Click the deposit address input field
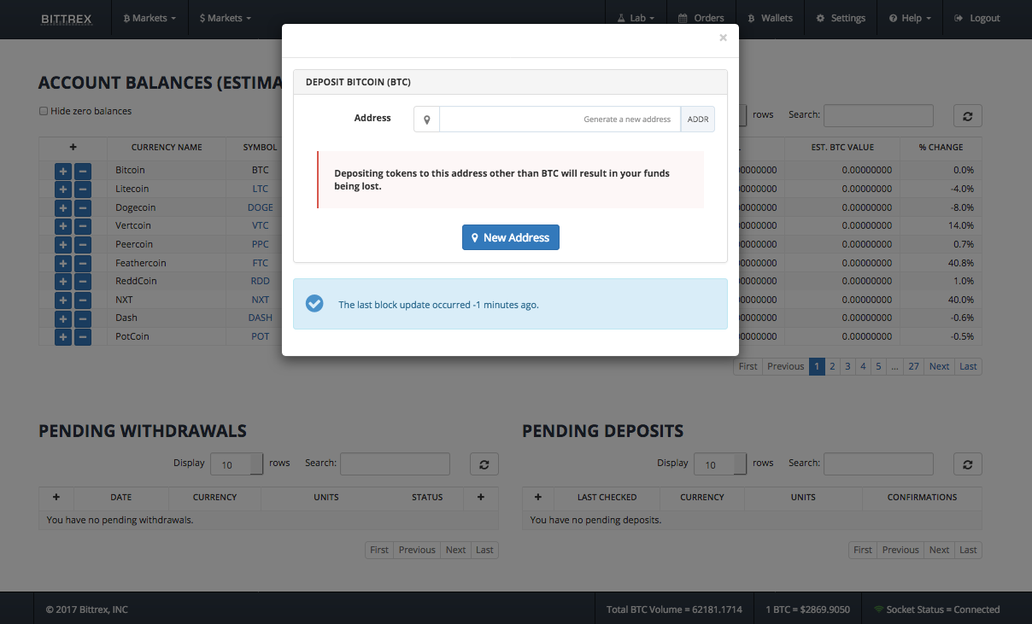Screen dimensions: 1032x624 pos(560,120)
